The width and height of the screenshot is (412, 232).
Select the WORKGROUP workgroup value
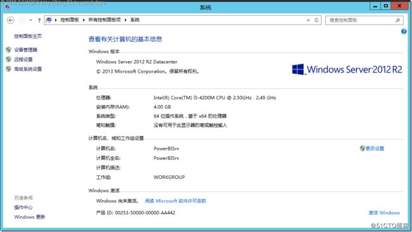169,177
